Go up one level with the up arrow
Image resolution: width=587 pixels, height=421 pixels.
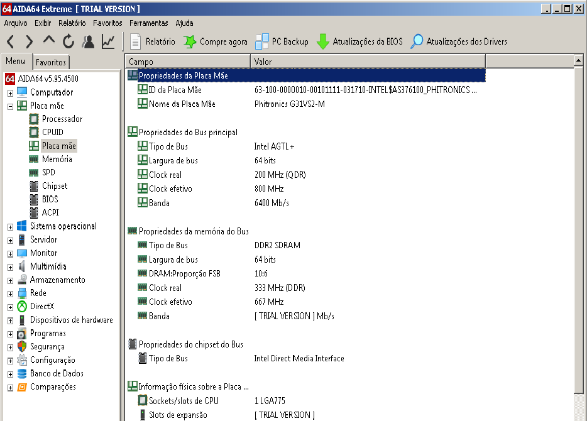[x=48, y=40]
